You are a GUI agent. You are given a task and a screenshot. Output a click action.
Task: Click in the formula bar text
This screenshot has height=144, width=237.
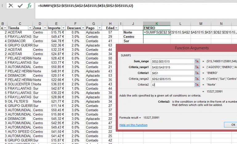point(86,6)
